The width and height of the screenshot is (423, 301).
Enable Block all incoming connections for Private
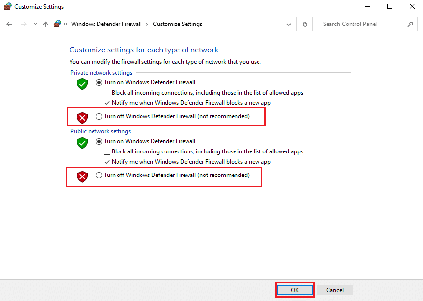pyautogui.click(x=107, y=93)
